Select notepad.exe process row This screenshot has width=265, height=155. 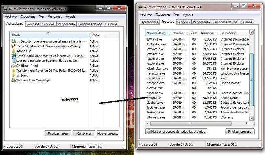point(197,83)
